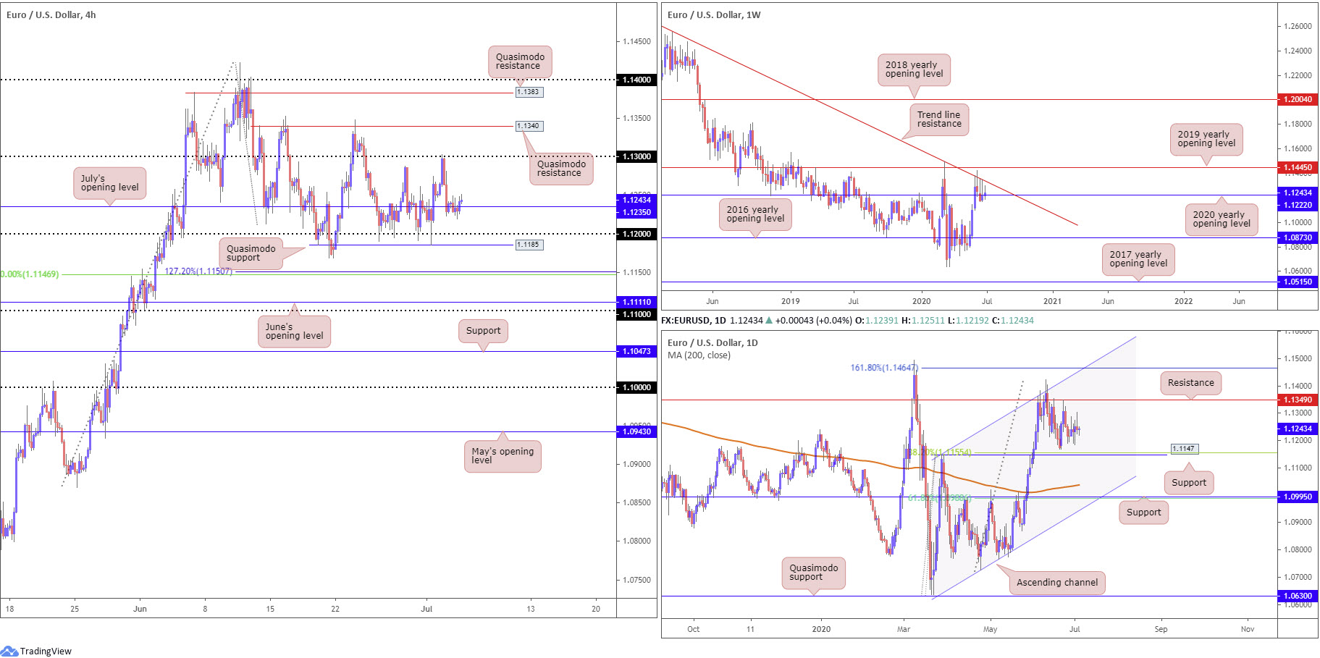The height and width of the screenshot is (658, 1320).
Task: Click the 1.13490 red price label on the daily axis
Action: [1298, 400]
